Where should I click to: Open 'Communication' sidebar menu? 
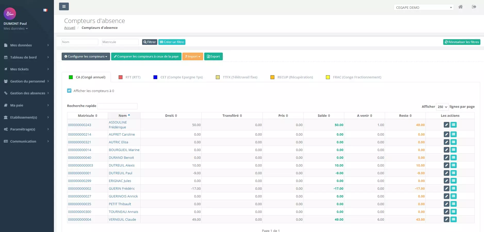[27, 141]
